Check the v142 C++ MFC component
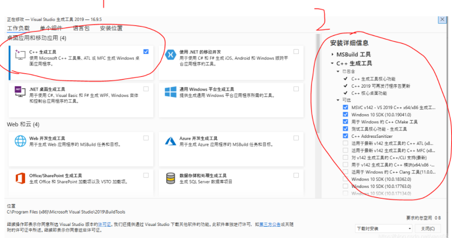Image resolution: width=452 pixels, height=238 pixels. [x=345, y=150]
